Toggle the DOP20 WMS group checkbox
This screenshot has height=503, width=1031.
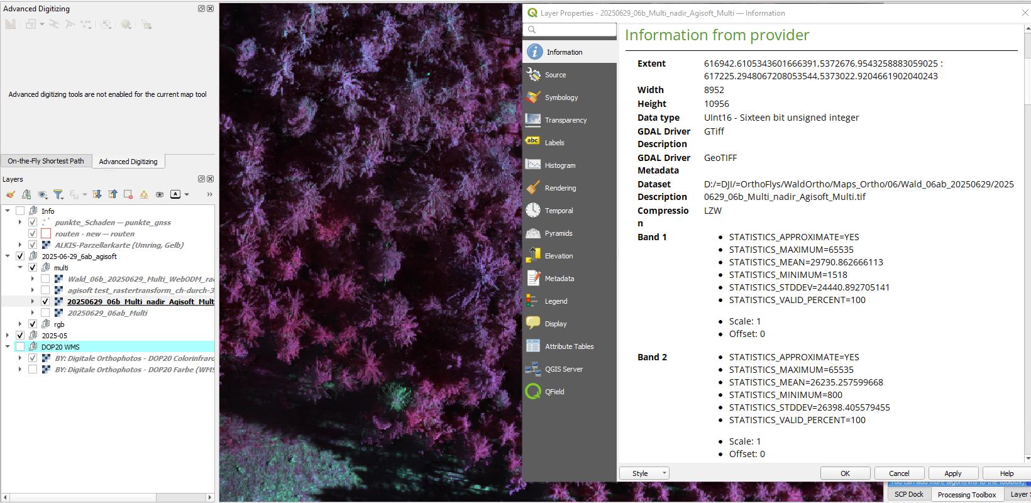tap(20, 347)
